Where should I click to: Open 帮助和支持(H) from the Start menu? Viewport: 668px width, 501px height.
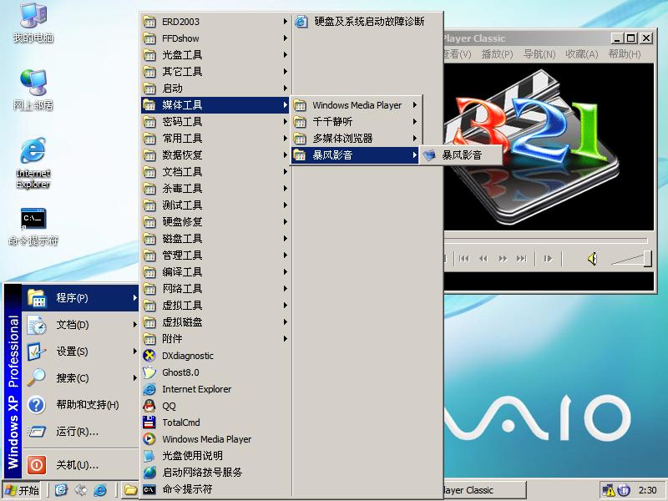[81, 405]
